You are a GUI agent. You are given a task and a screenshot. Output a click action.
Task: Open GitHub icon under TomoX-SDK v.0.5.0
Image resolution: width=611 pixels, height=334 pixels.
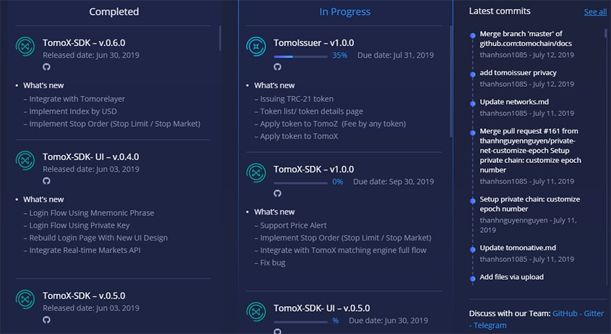click(x=46, y=320)
